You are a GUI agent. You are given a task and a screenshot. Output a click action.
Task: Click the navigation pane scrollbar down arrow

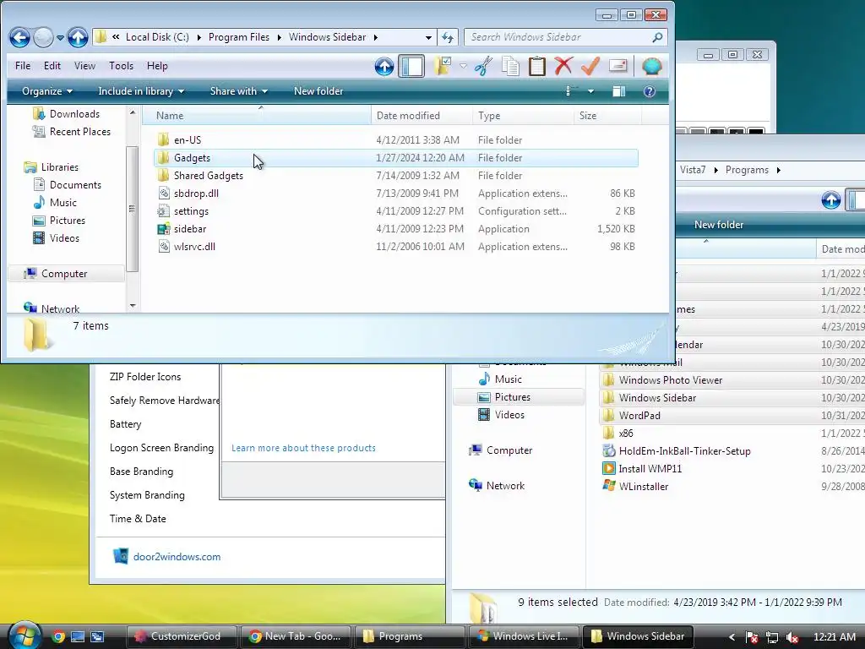pos(133,306)
